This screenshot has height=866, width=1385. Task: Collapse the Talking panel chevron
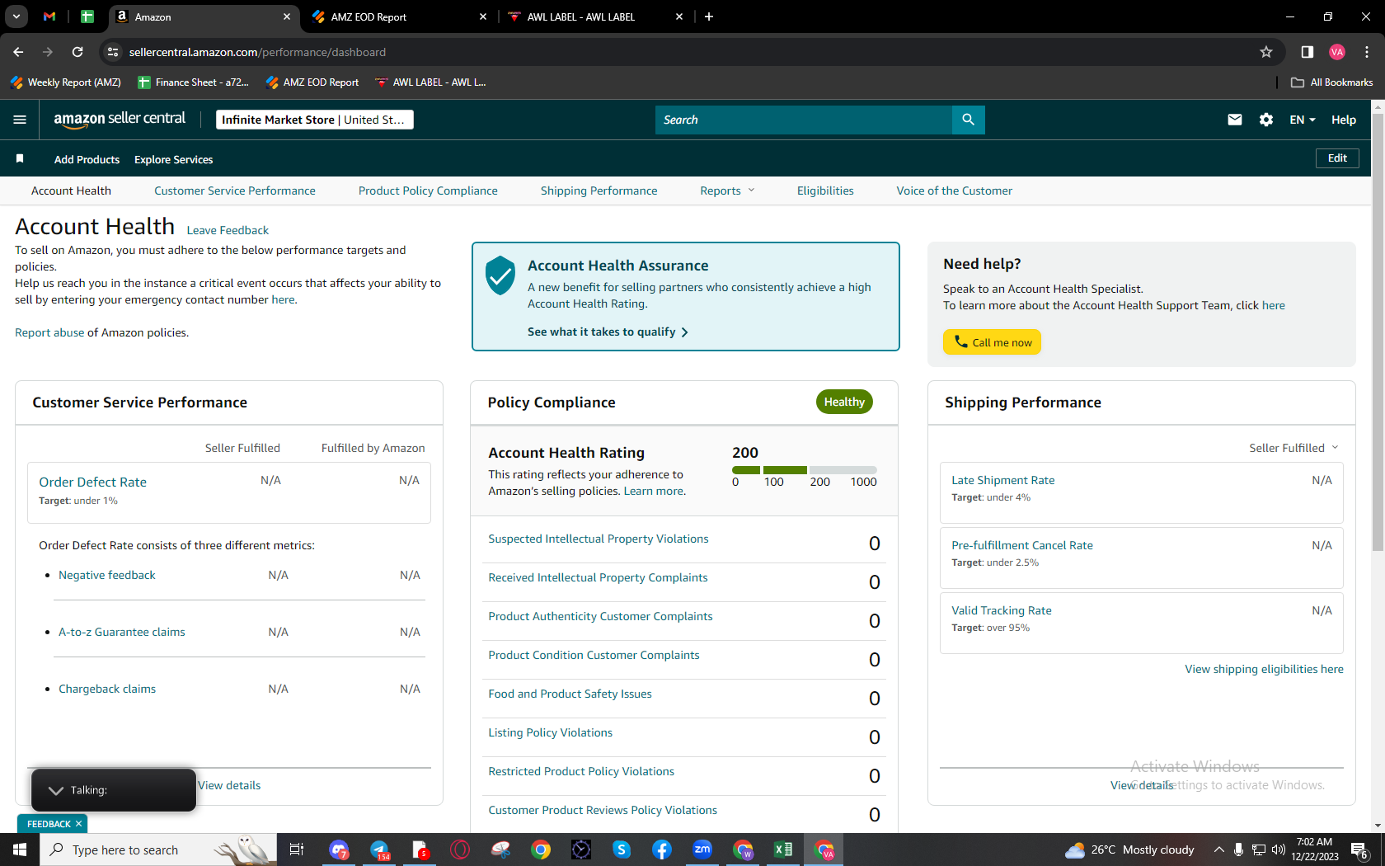[x=56, y=790]
